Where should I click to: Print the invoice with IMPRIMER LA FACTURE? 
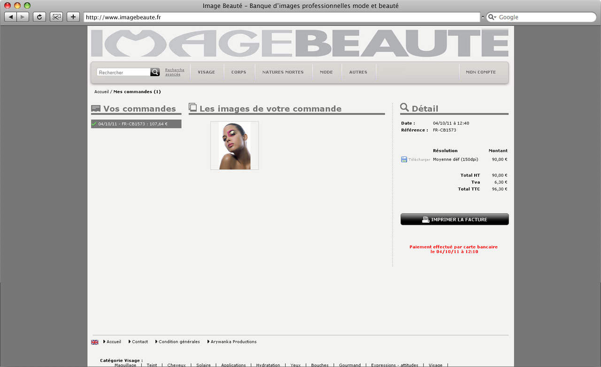[455, 219]
